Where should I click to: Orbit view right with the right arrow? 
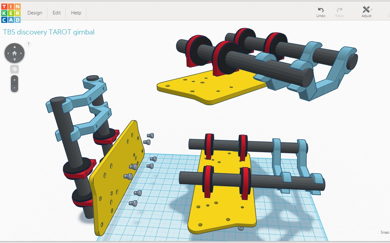pos(21,53)
